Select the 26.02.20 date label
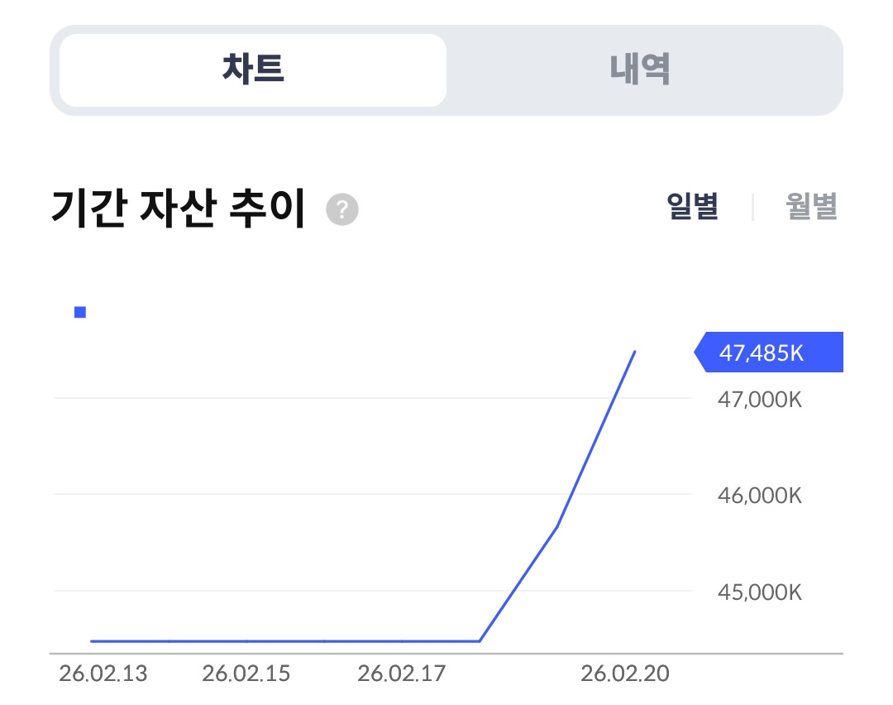893x705 pixels. click(x=625, y=674)
